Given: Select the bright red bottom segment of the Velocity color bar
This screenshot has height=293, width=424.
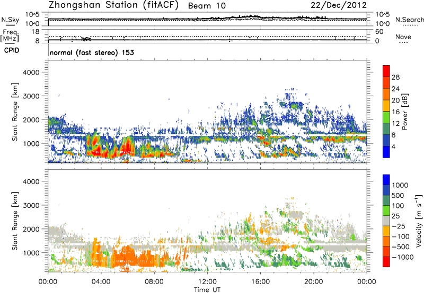Looking at the screenshot, I should 386,262.
